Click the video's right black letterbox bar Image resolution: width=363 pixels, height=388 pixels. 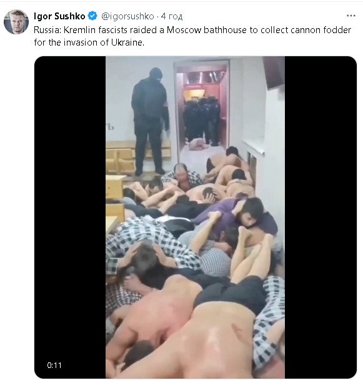321,217
